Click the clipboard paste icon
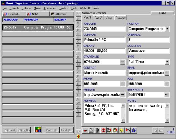 [x=115, y=131]
